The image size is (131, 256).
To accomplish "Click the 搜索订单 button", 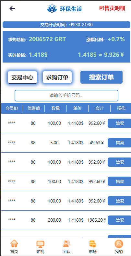I will (101, 77).
